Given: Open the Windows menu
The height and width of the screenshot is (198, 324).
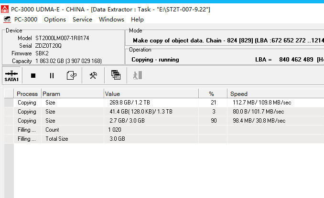Looking at the screenshot, I should [111, 20].
